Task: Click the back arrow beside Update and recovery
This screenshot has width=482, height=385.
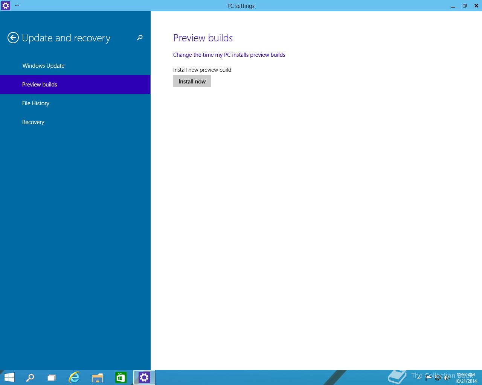Action: (13, 38)
